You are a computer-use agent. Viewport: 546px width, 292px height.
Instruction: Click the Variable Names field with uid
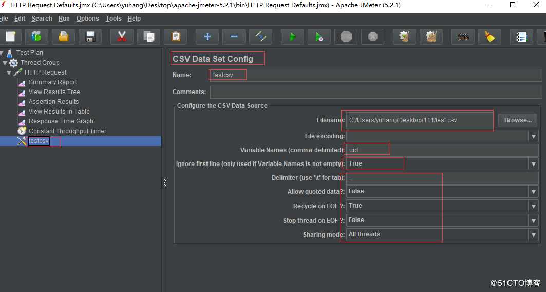(442, 150)
